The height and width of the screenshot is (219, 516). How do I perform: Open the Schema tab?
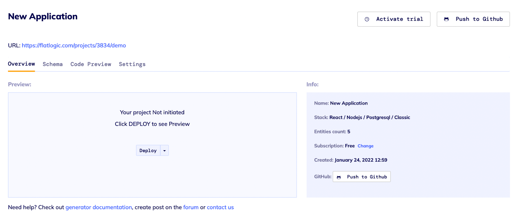tap(53, 64)
